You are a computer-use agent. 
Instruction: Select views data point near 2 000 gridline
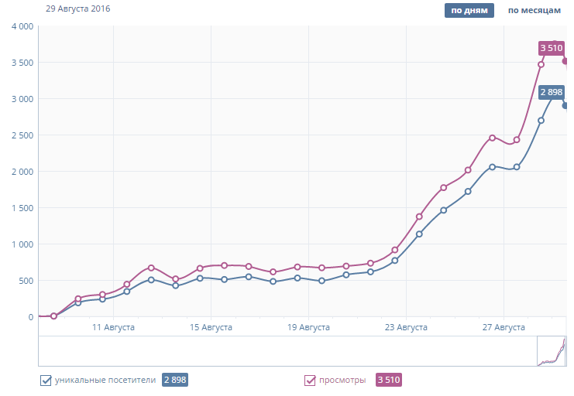(x=468, y=170)
